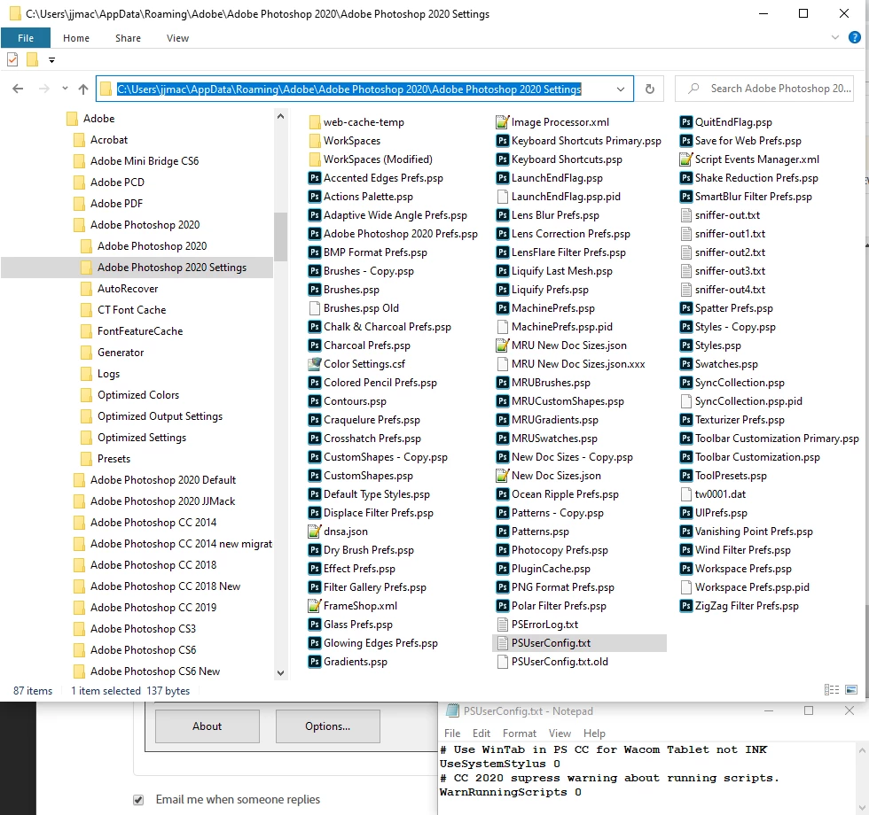Open Notepad Format menu
Viewport: 869px width, 815px height.
(x=520, y=733)
